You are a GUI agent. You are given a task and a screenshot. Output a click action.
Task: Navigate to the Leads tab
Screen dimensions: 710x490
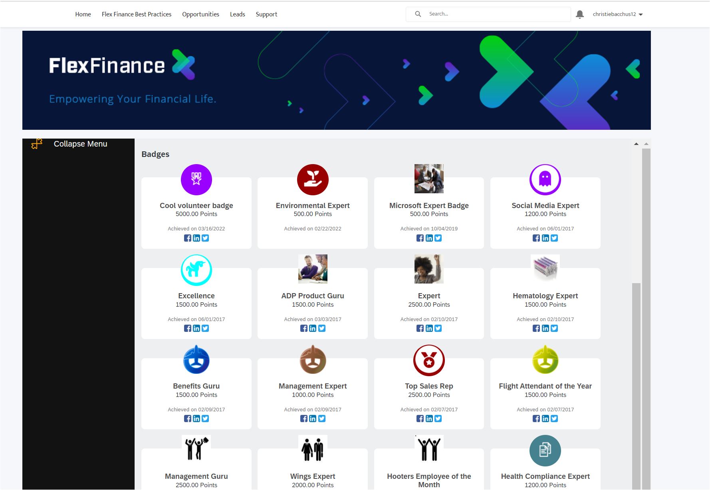tap(238, 14)
